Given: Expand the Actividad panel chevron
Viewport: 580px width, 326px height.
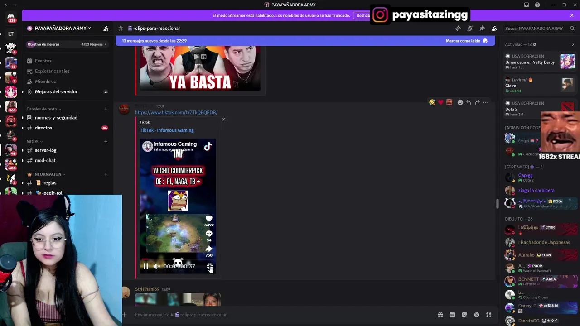Looking at the screenshot, I should pyautogui.click(x=573, y=44).
